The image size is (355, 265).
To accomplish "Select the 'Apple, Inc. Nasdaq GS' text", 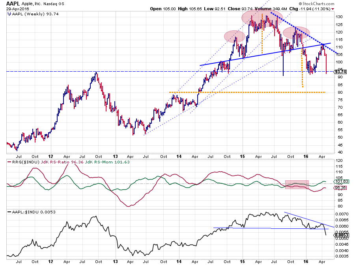I will coord(43,4).
